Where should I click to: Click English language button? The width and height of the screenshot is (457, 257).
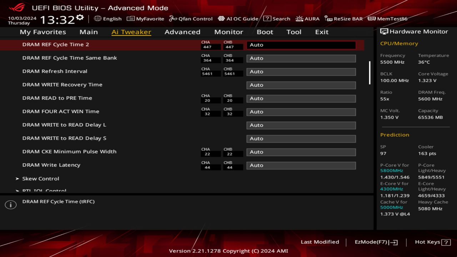click(x=108, y=19)
